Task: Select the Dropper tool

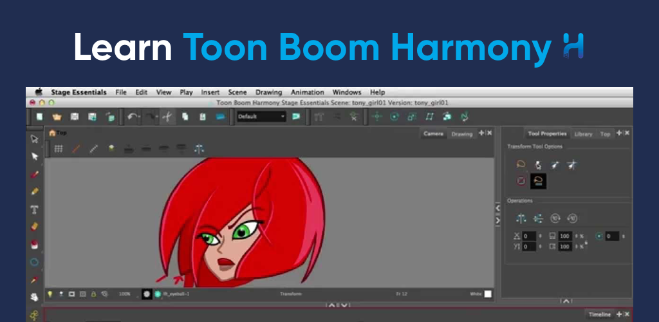Action: pos(35,279)
